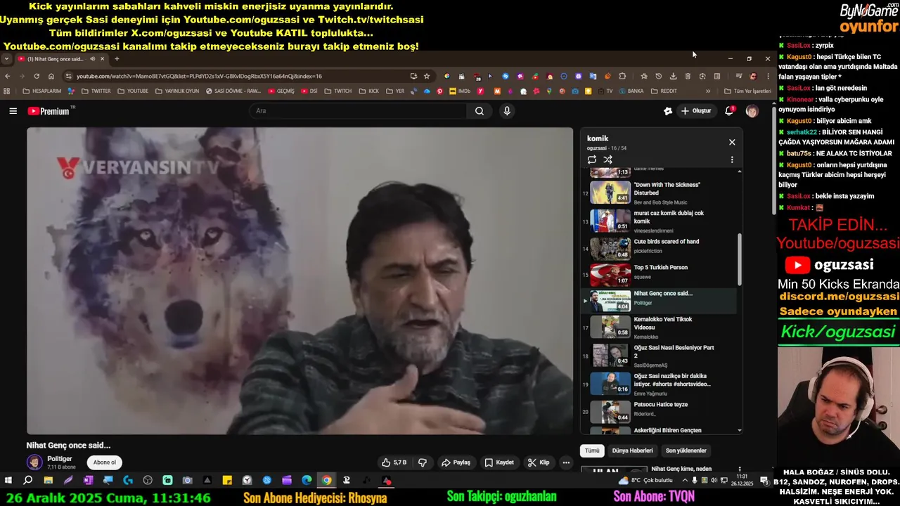
Task: Open Windows taskbar search icon
Action: pos(28,481)
